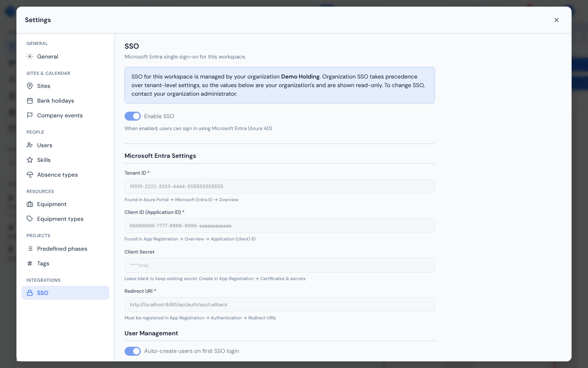
Task: Click the Bank holidays calendar icon
Action: coord(30,101)
